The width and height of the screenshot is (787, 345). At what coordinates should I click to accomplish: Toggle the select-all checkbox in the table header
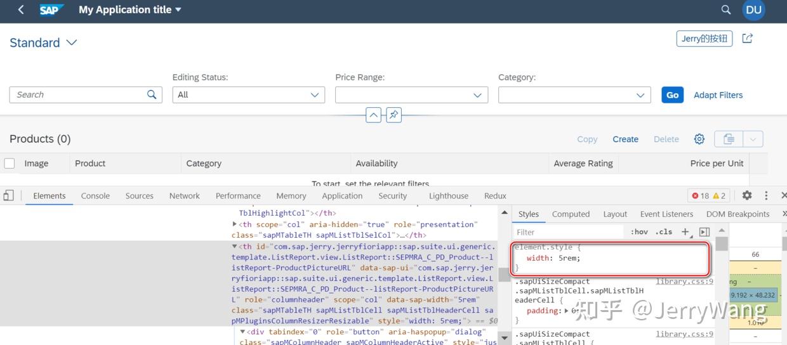10,163
